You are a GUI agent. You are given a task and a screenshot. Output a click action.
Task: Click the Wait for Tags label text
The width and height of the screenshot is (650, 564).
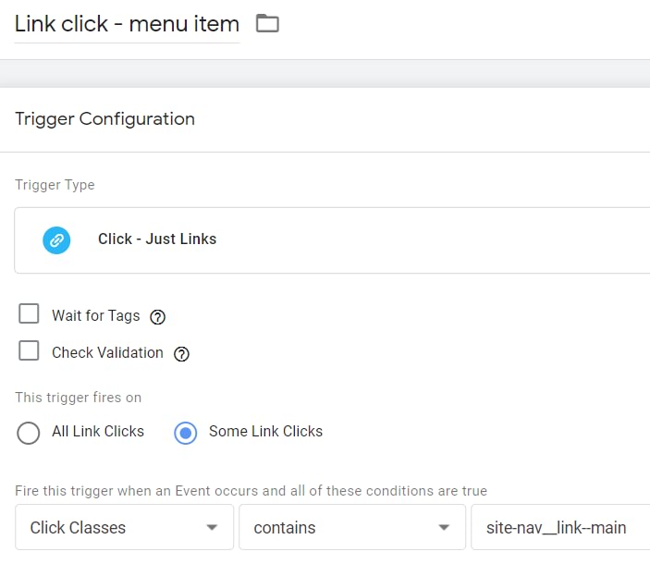(96, 316)
